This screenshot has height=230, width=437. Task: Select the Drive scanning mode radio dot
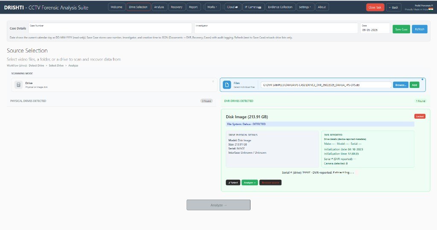click(x=213, y=82)
